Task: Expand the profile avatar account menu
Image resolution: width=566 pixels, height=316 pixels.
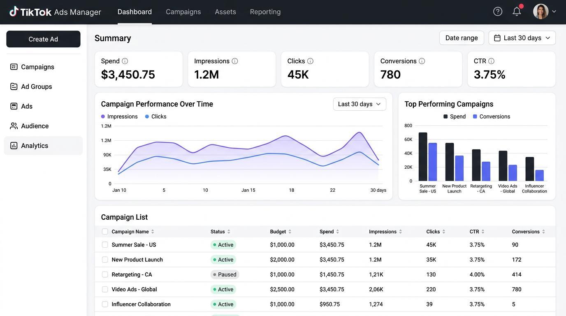Action: (545, 12)
